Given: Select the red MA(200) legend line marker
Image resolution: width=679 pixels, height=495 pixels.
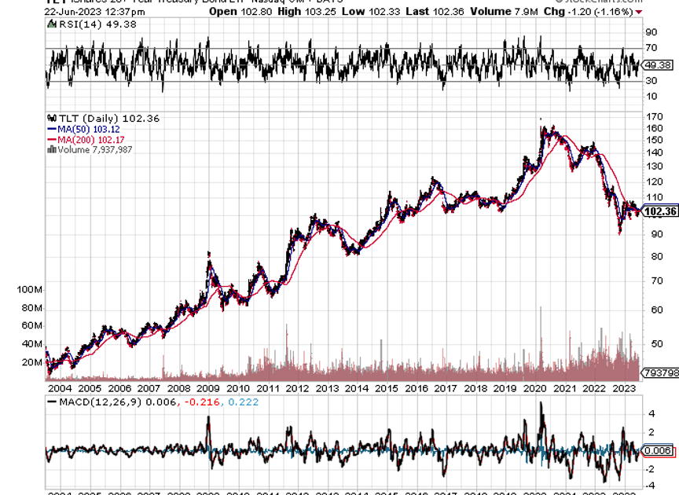Looking at the screenshot, I should (52, 139).
